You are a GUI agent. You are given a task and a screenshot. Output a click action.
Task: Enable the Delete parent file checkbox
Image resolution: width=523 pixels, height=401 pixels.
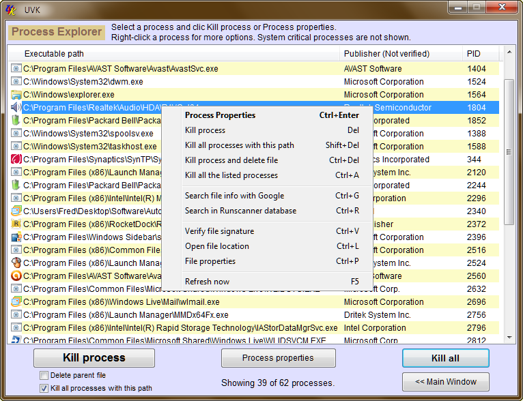[44, 376]
